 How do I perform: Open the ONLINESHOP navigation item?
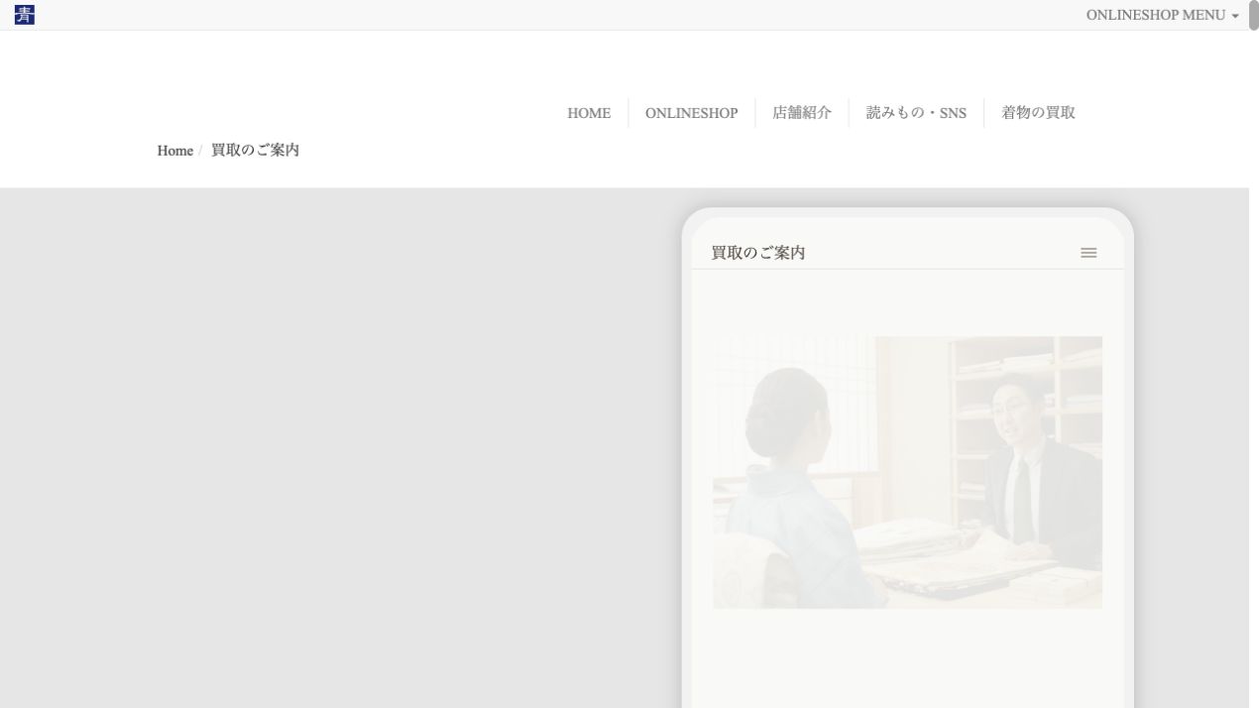pos(691,113)
